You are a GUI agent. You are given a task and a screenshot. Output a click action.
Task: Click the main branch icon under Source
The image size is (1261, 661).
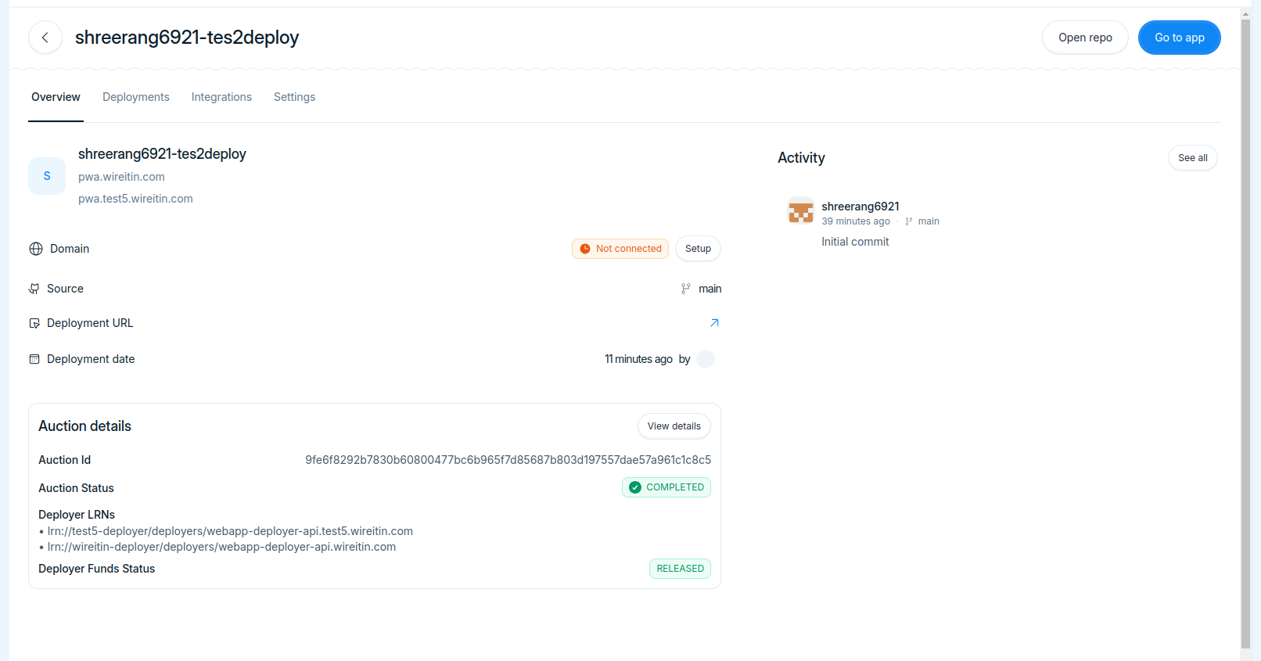(x=686, y=289)
